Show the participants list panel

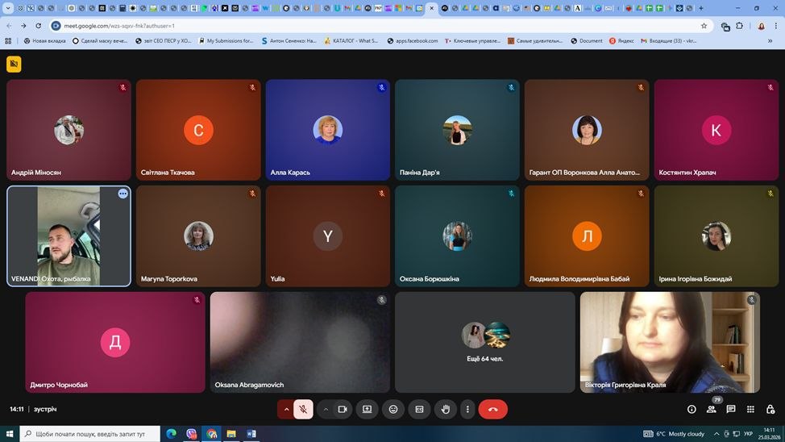(711, 409)
